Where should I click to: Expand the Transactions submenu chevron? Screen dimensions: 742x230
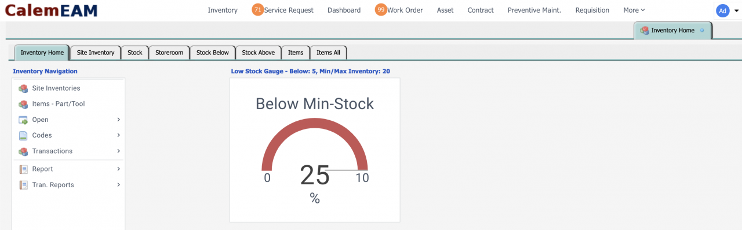click(x=118, y=151)
